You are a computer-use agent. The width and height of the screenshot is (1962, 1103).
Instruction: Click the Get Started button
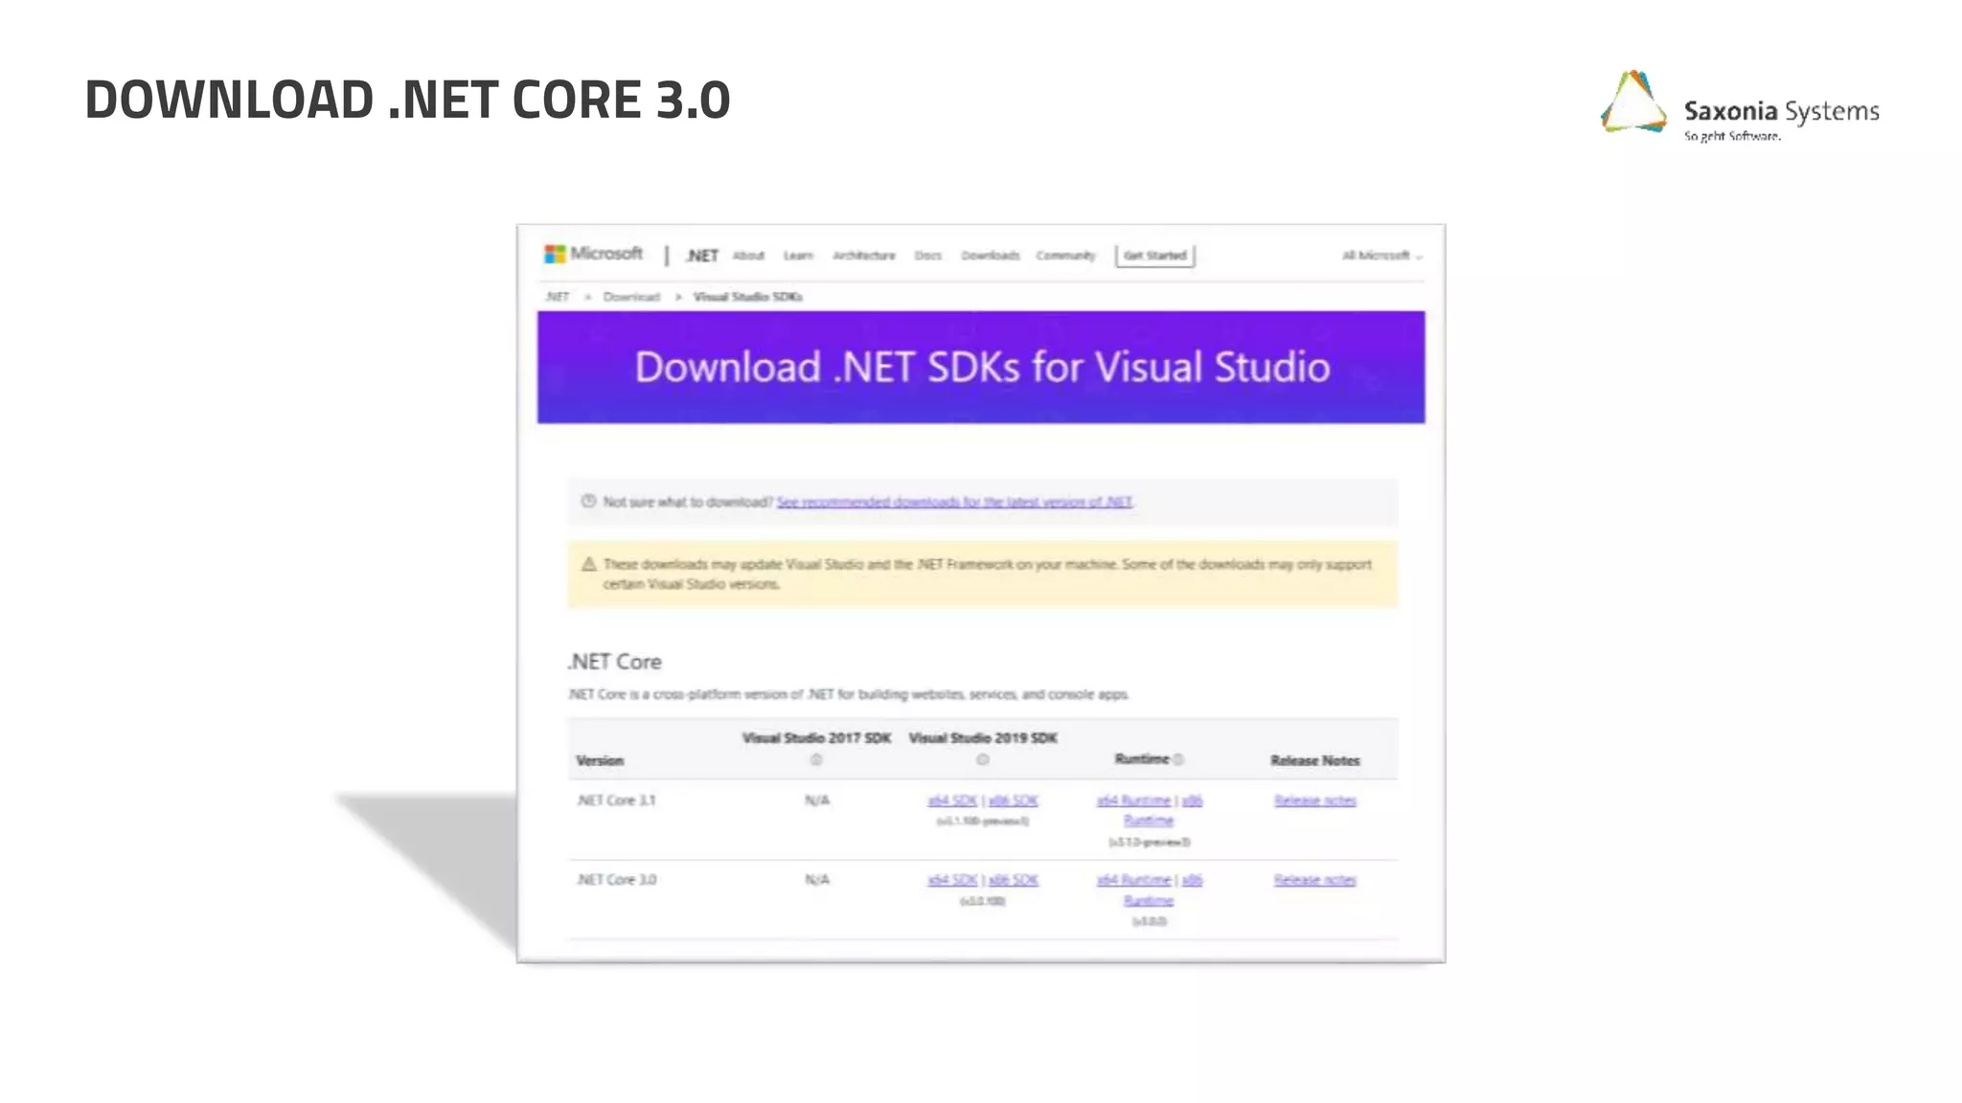pyautogui.click(x=1154, y=256)
